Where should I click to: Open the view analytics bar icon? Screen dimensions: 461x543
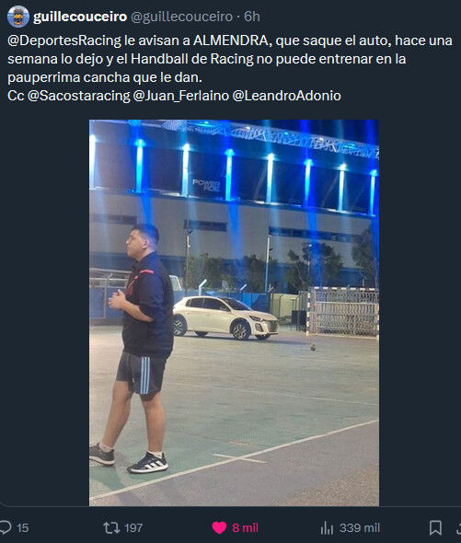click(327, 528)
